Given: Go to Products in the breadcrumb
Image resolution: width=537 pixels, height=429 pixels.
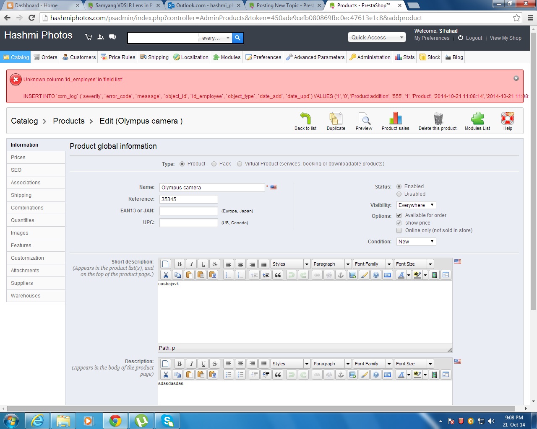Looking at the screenshot, I should click(x=69, y=121).
